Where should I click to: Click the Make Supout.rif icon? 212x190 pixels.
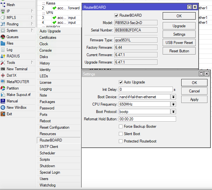pyautogui.click(x=3, y=95)
